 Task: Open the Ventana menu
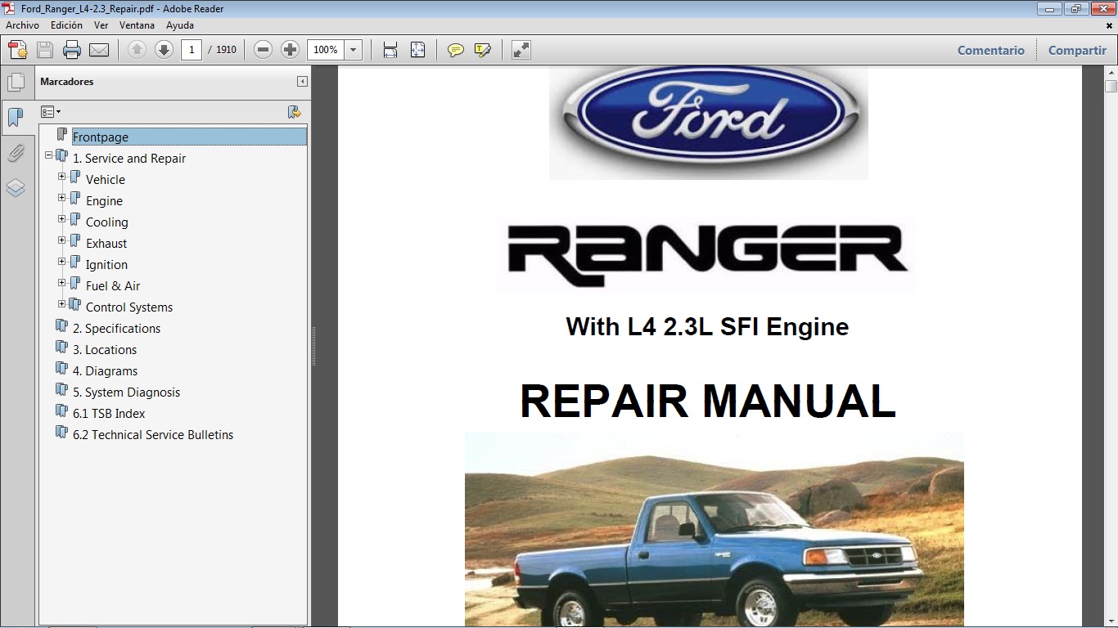coord(137,25)
